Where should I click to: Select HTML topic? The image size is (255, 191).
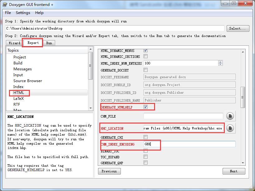19,93
